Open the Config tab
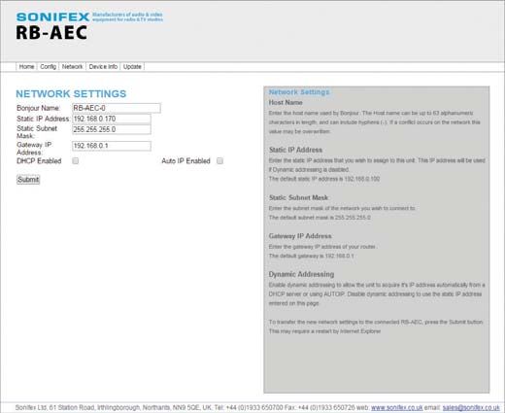The height and width of the screenshot is (413, 505). pos(48,67)
